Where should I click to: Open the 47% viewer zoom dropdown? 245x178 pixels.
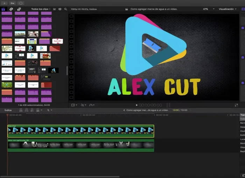tap(209, 9)
